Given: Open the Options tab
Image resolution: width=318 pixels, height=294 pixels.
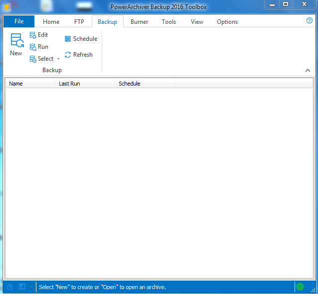Looking at the screenshot, I should pos(227,22).
